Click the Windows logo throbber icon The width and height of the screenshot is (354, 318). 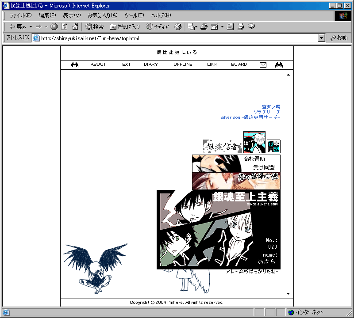click(342, 15)
